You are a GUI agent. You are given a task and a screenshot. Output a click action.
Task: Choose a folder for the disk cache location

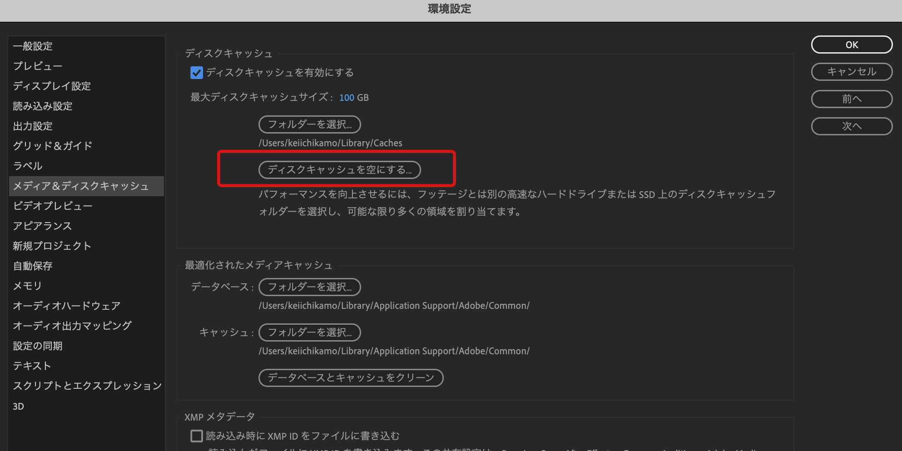click(x=310, y=124)
